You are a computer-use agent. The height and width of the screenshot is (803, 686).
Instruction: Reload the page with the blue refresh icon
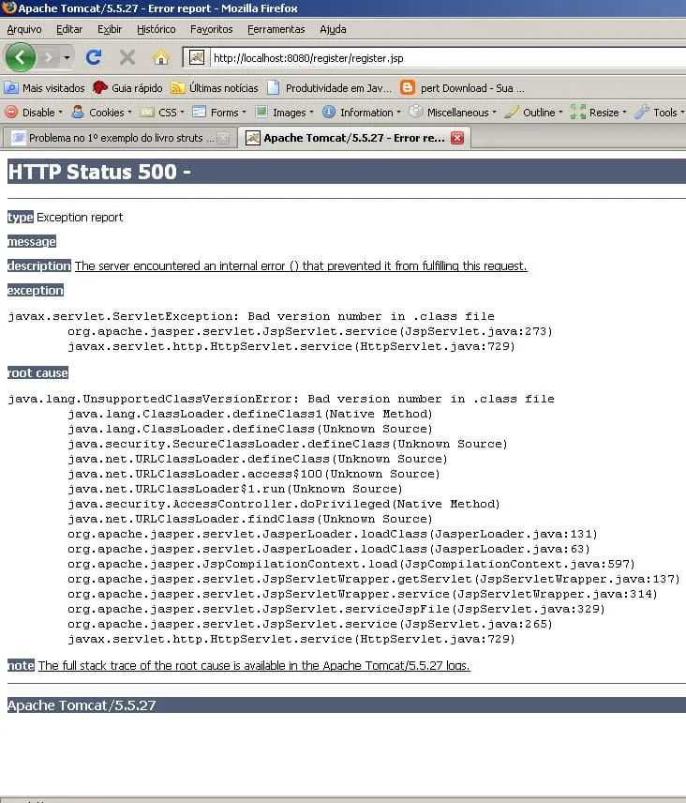point(93,57)
